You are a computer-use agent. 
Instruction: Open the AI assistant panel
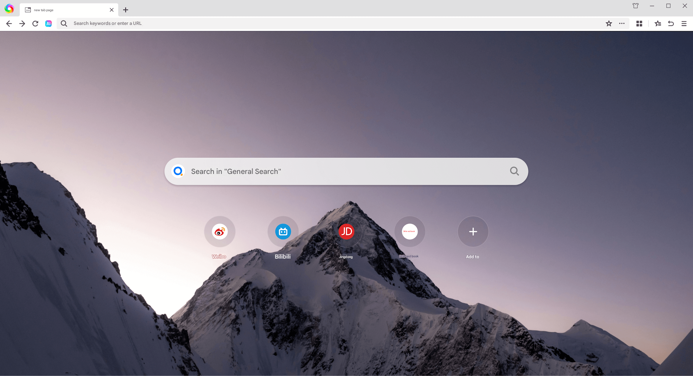click(48, 23)
